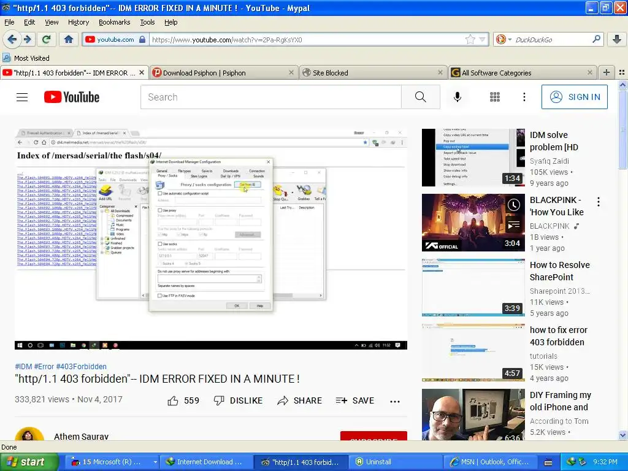Image resolution: width=628 pixels, height=471 pixels.
Task: Close the Site Blocked tab
Action: (x=440, y=72)
